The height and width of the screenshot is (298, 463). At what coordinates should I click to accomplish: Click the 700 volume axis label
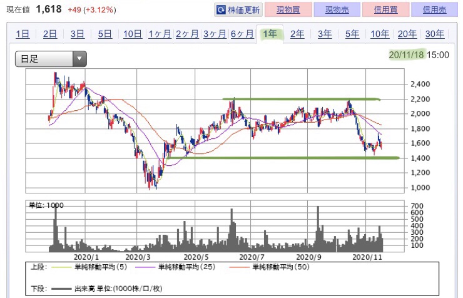point(417,206)
